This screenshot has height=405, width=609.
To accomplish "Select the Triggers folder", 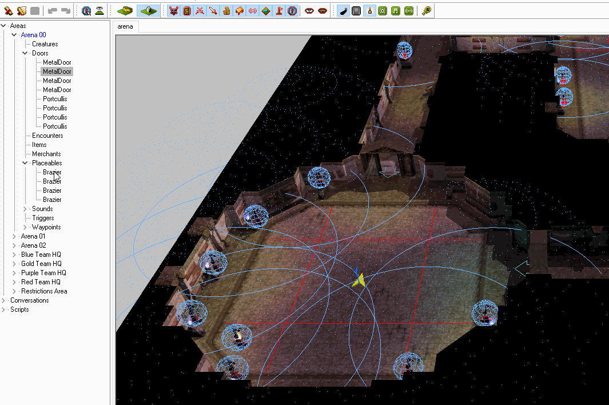I will [x=43, y=218].
